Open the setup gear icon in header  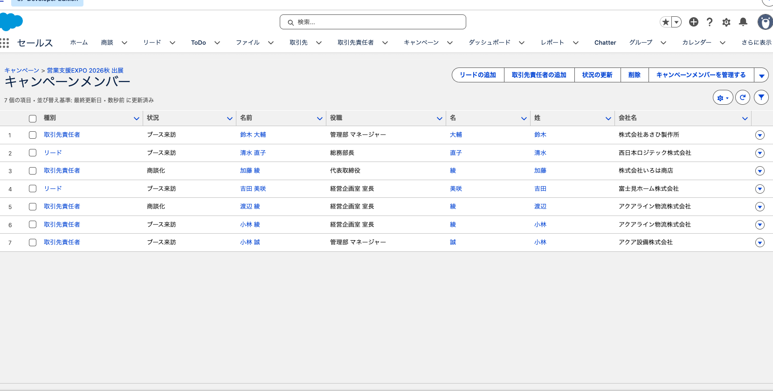pos(726,22)
